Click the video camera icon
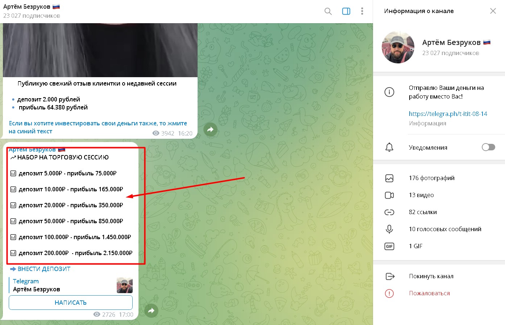This screenshot has height=325, width=505. [389, 195]
